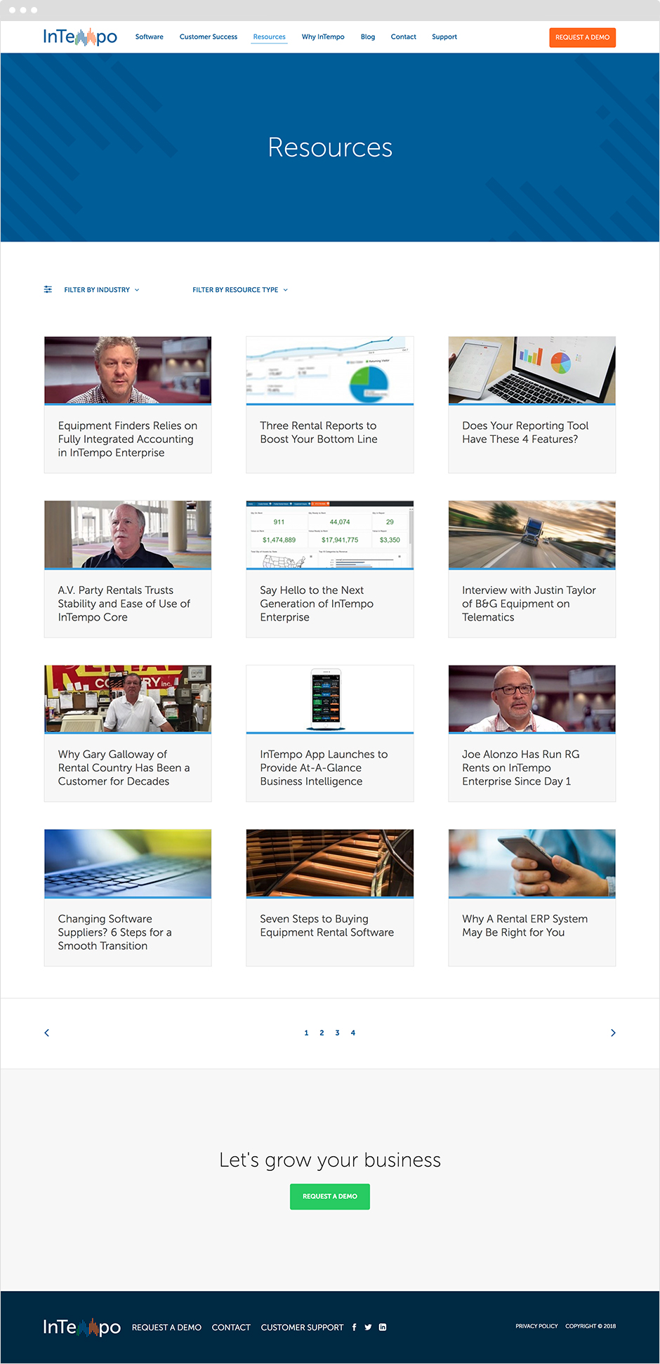This screenshot has height=1364, width=660.
Task: Open the LinkedIn icon in footer
Action: pyautogui.click(x=383, y=1327)
